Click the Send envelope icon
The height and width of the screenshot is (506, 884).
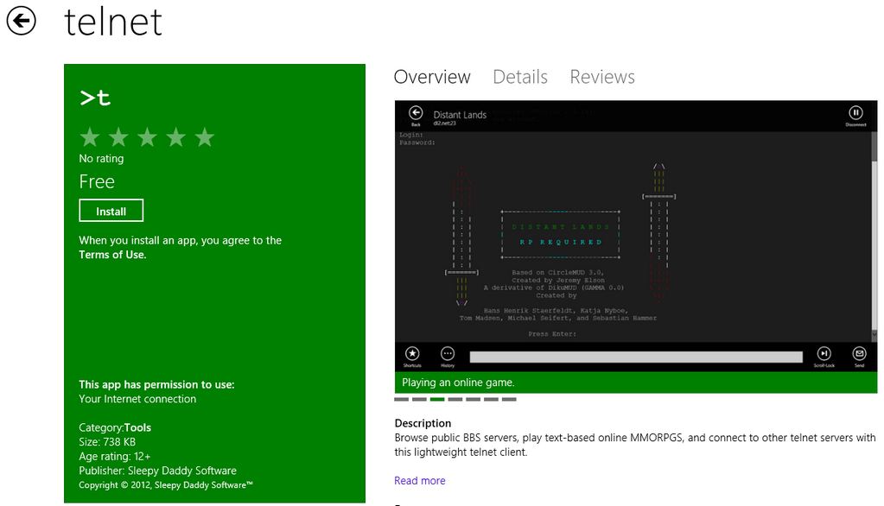tap(859, 353)
